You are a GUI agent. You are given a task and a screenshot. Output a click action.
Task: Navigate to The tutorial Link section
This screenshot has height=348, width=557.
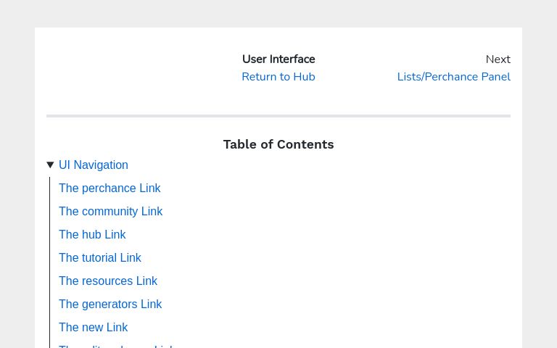[x=100, y=258]
